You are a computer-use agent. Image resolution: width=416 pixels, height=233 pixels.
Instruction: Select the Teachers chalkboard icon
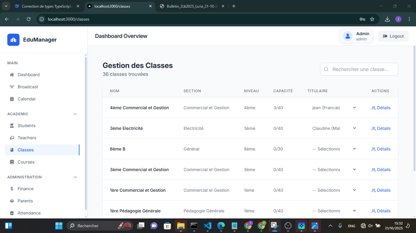click(12, 138)
